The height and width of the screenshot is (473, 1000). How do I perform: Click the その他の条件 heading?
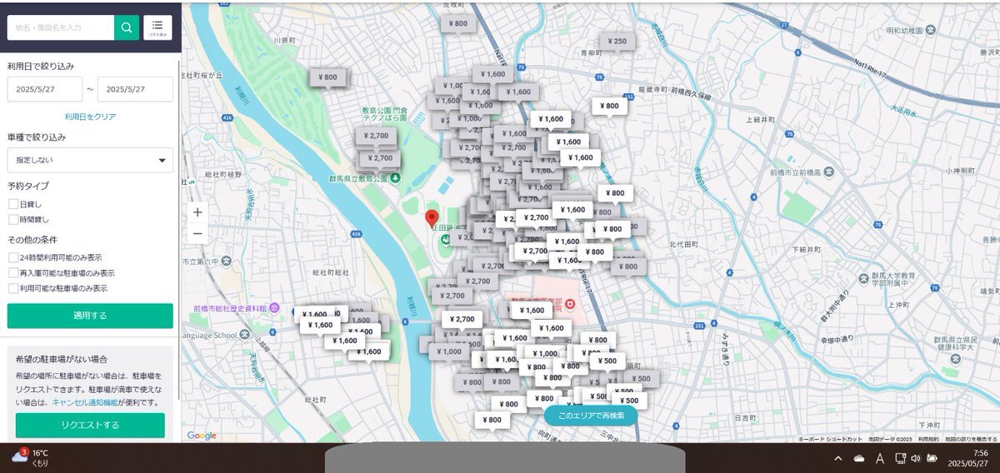tap(32, 240)
